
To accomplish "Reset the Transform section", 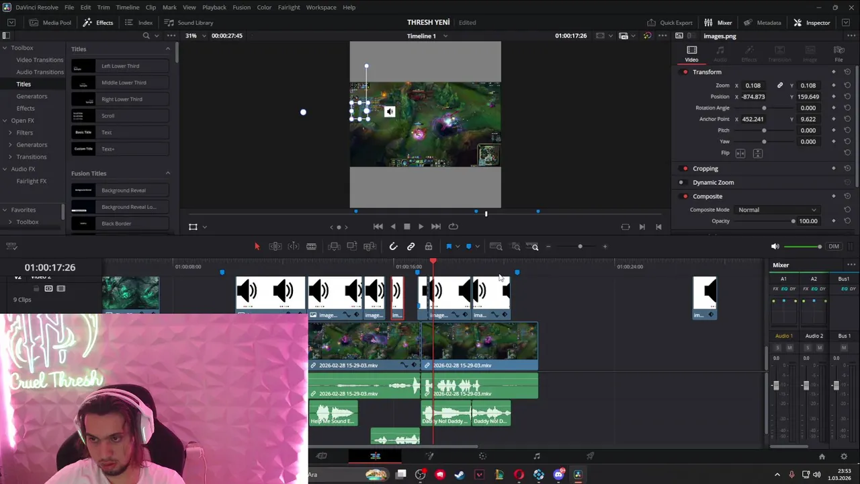I will coord(847,72).
